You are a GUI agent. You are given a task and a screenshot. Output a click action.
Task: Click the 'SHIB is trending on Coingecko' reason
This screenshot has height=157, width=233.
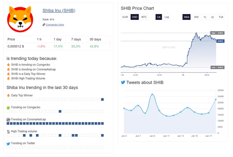[30, 65]
